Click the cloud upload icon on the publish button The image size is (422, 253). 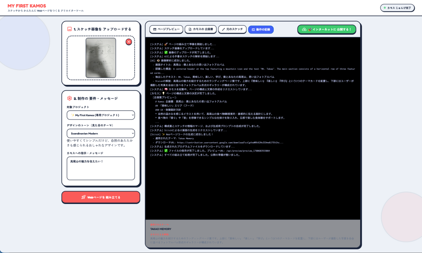click(x=304, y=29)
